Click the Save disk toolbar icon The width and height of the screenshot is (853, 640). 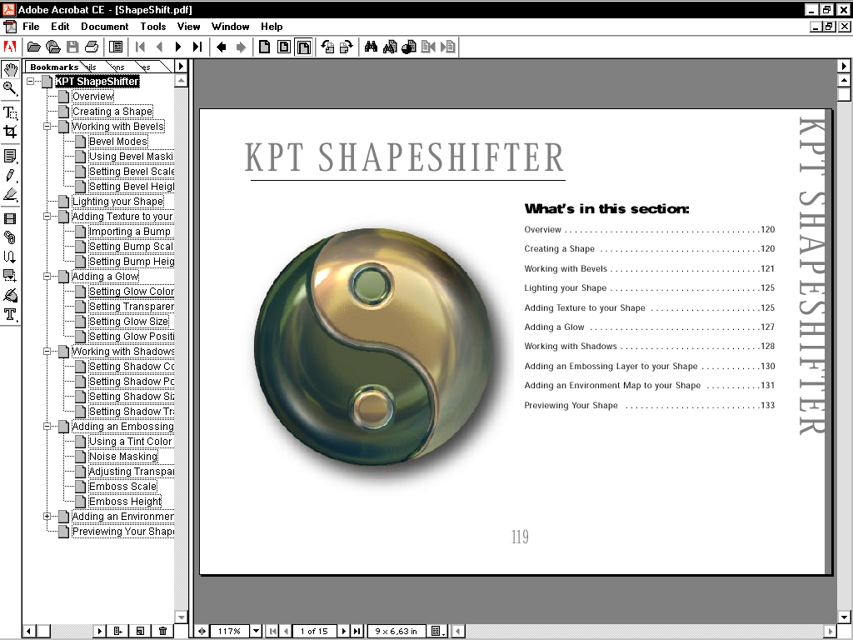coord(72,47)
